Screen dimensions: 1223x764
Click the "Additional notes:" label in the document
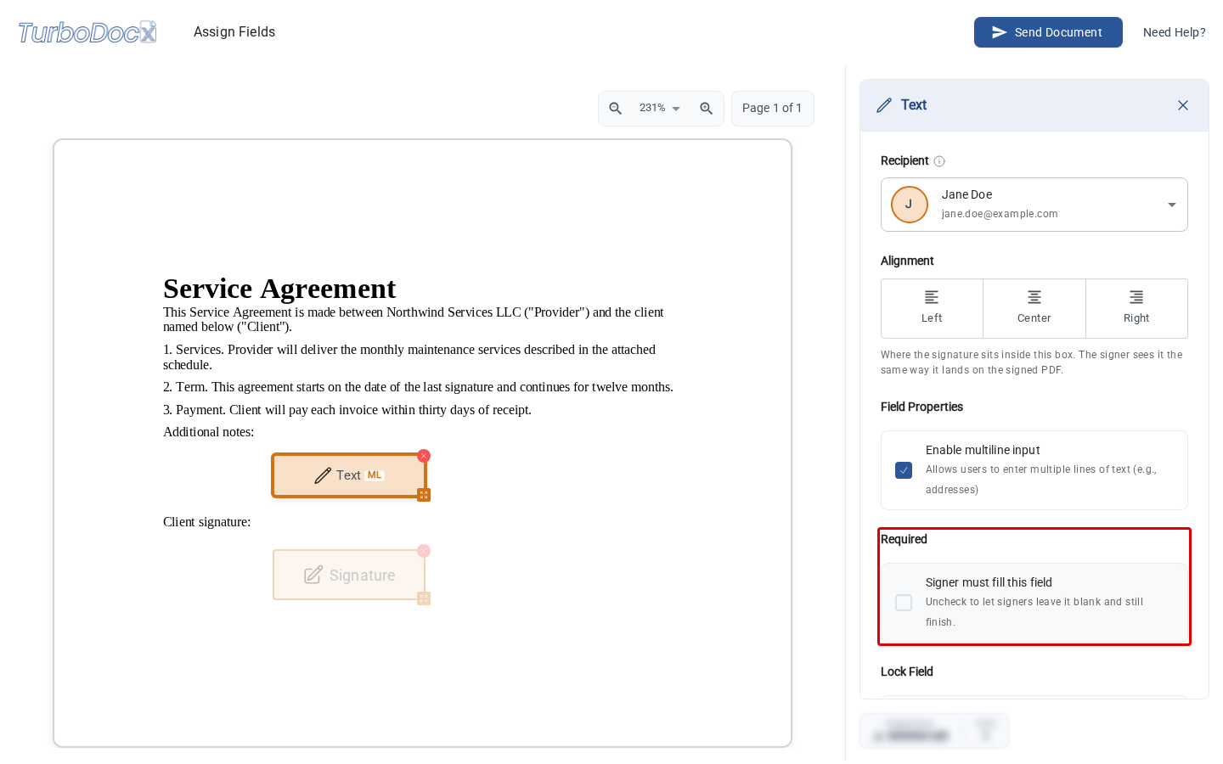coord(208,432)
